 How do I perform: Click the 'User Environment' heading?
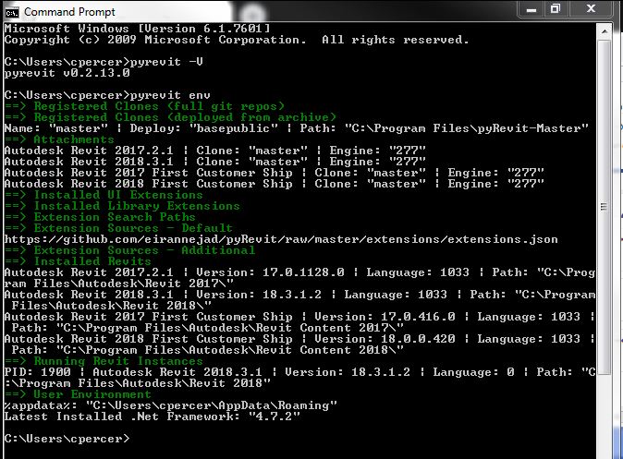(x=78, y=395)
